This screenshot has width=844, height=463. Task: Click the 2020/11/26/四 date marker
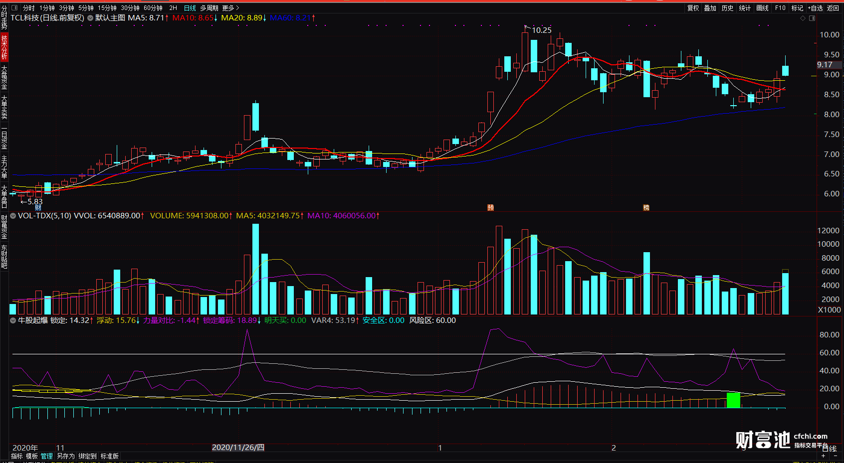(238, 448)
